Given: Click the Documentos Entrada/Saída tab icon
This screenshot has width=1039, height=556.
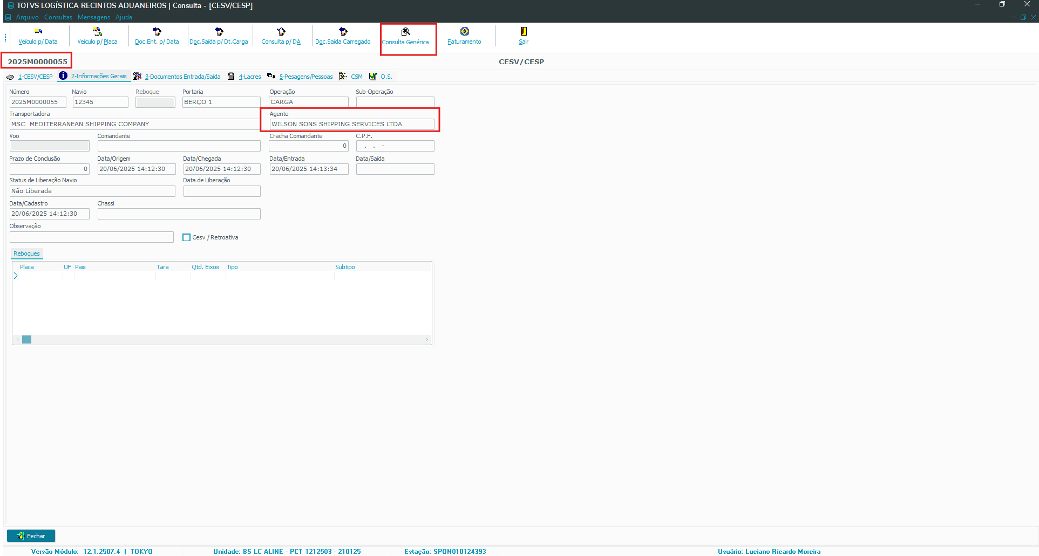Looking at the screenshot, I should tap(137, 77).
